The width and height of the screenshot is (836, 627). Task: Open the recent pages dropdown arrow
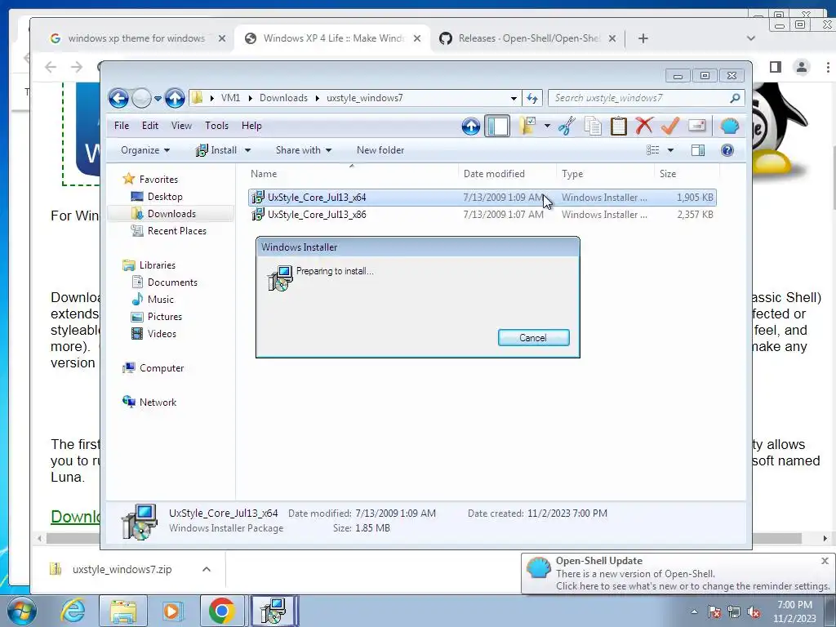(158, 99)
